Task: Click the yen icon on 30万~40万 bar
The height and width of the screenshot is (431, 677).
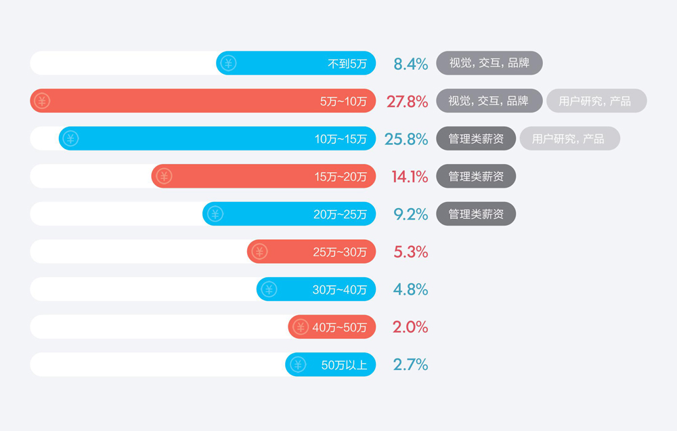Action: [269, 289]
